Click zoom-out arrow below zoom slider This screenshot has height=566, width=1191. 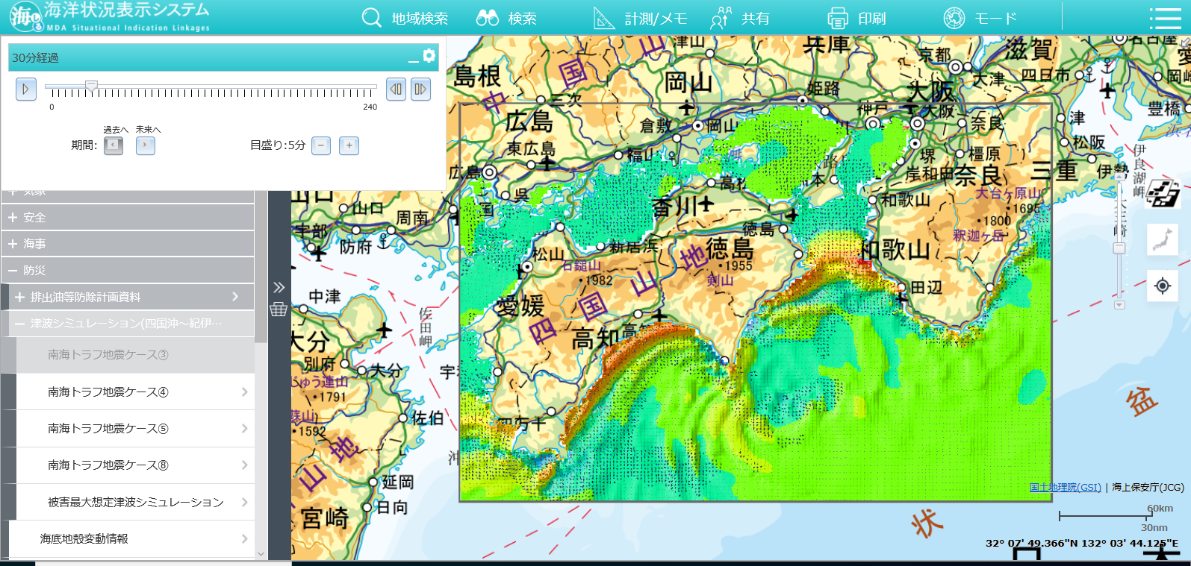1119,305
